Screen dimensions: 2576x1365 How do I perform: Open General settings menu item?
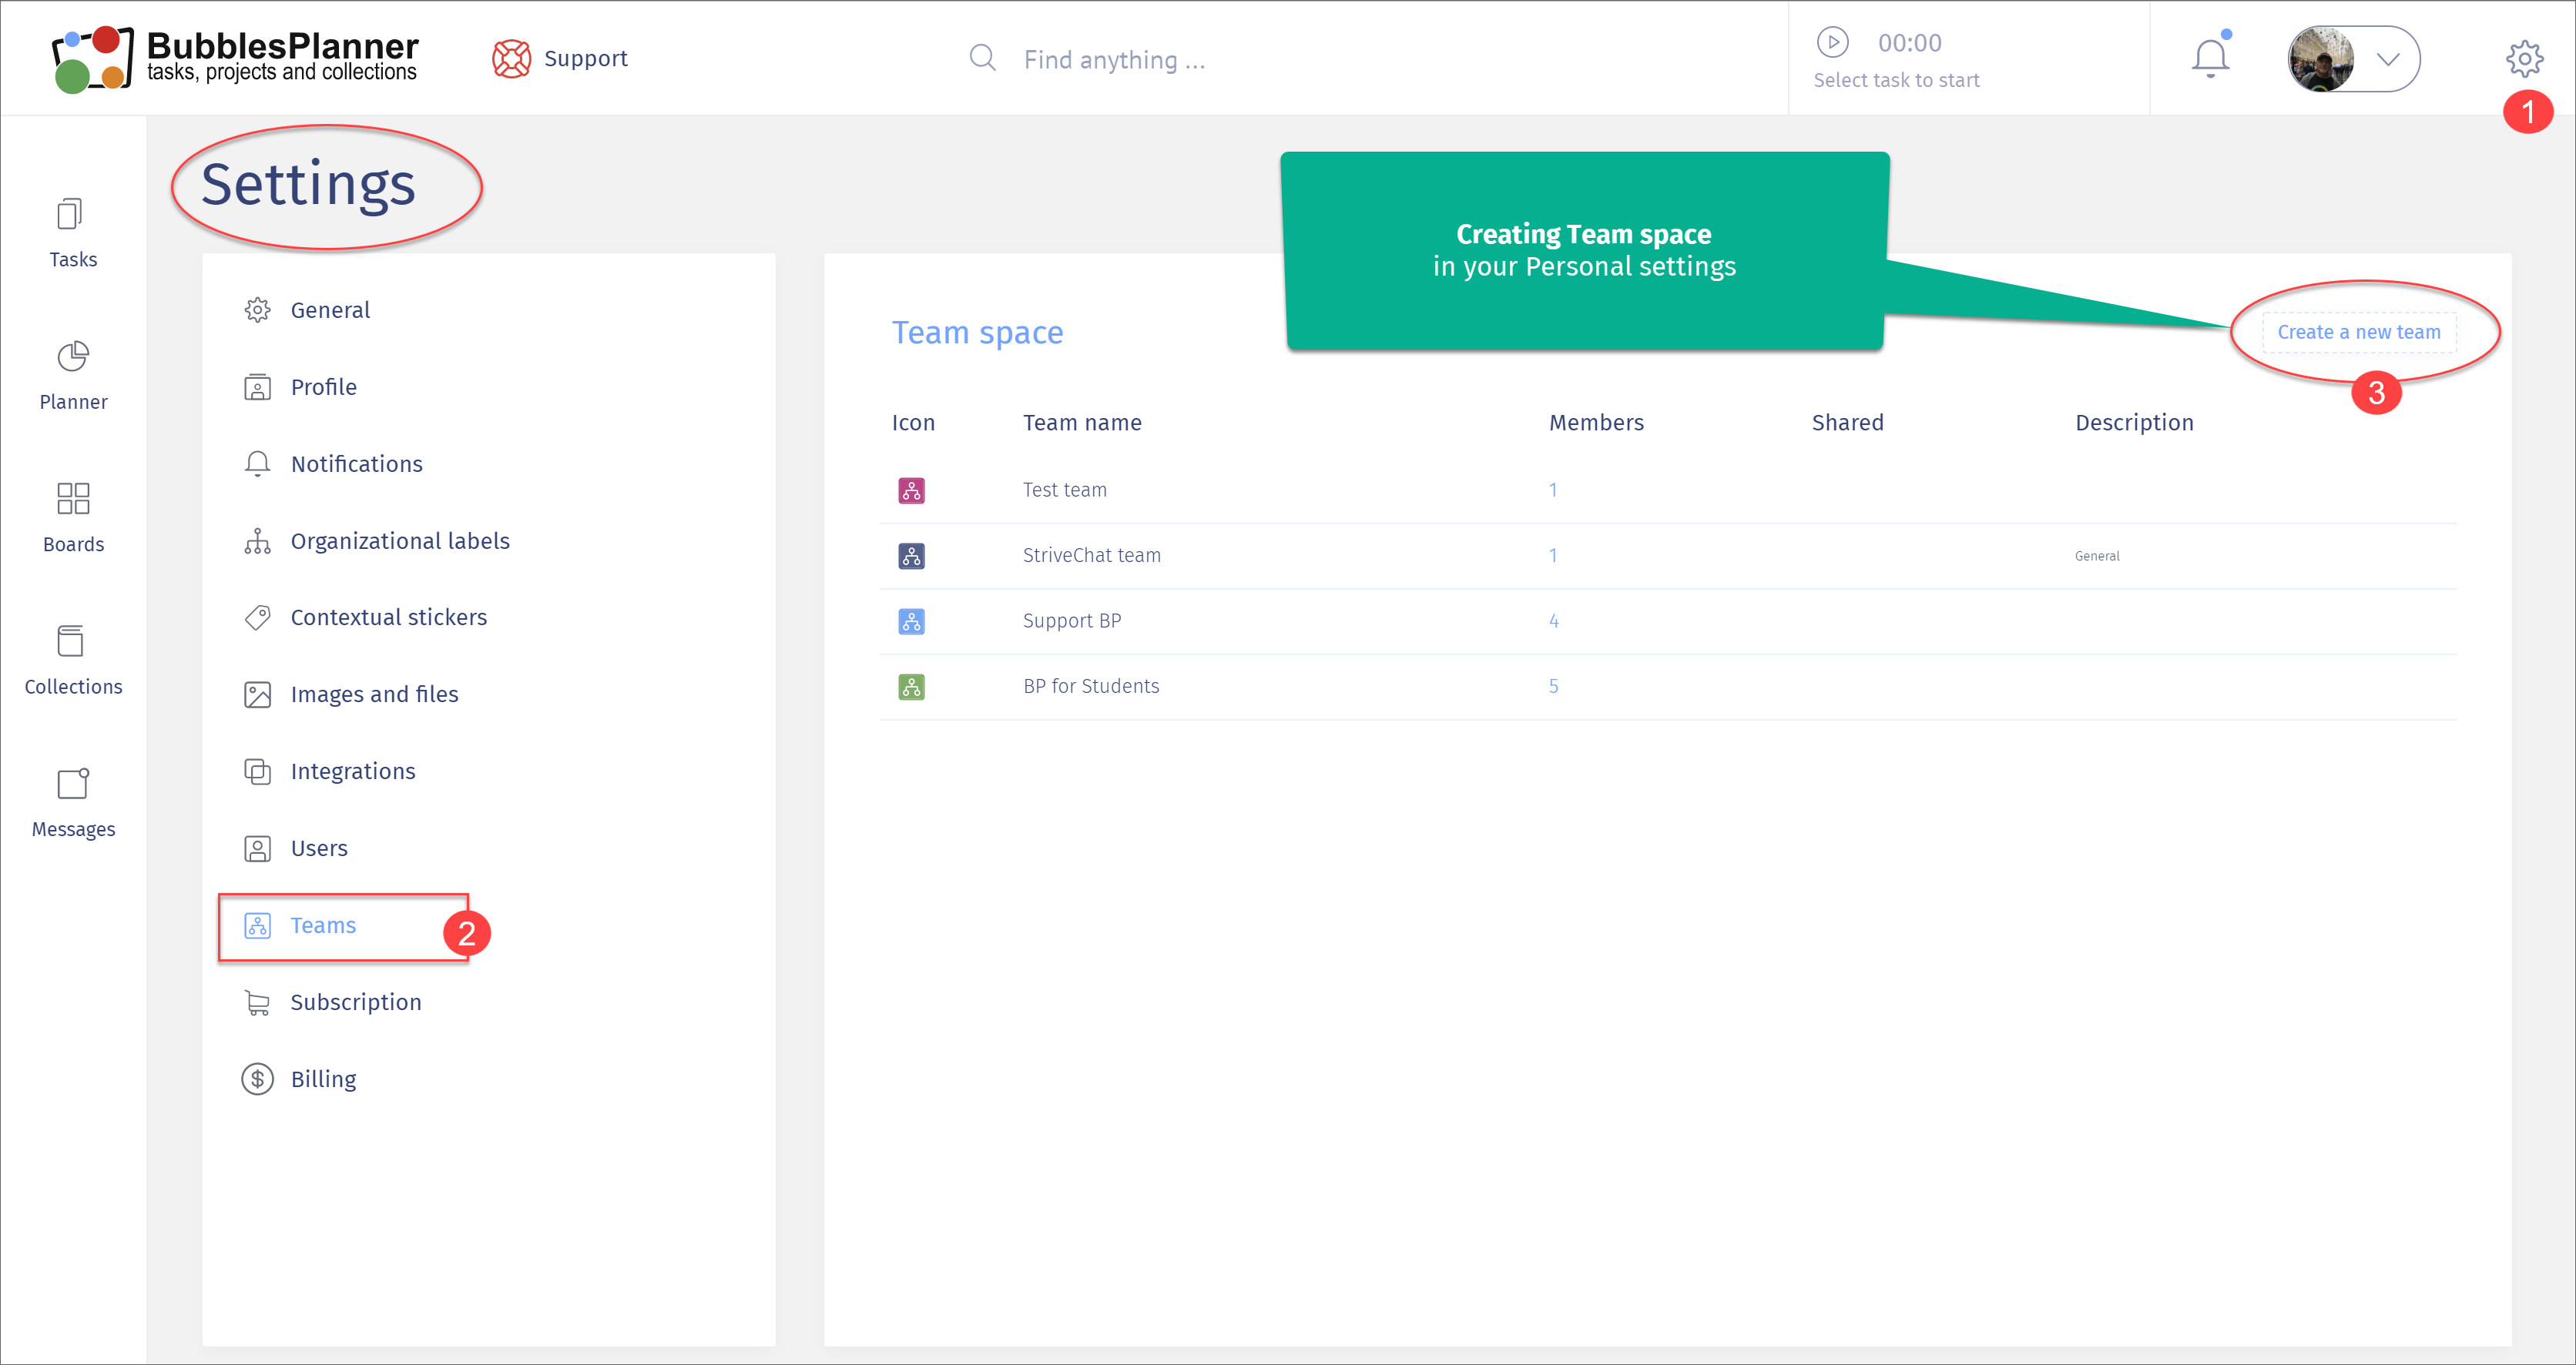click(x=330, y=309)
